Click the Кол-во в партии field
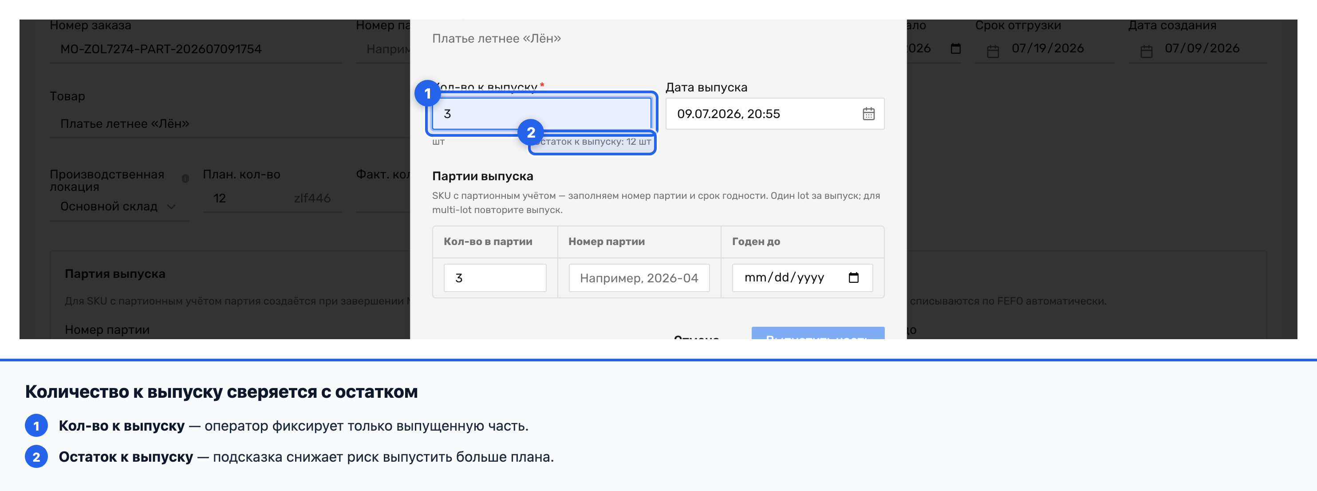 494,278
